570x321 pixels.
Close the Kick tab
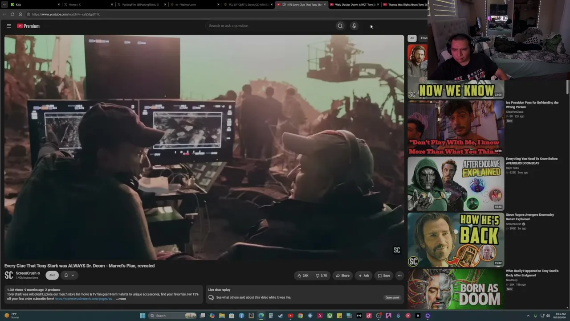pyautogui.click(x=58, y=4)
